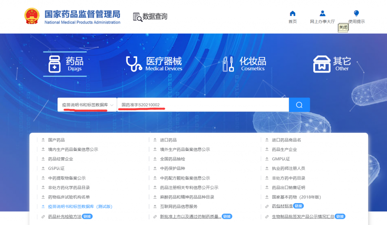Open 非处方药中药目录

(288, 178)
